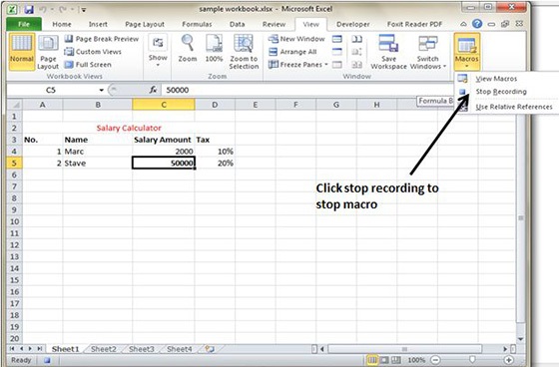Choose Use Relative References menu item
Screen dimensions: 559x367
514,107
